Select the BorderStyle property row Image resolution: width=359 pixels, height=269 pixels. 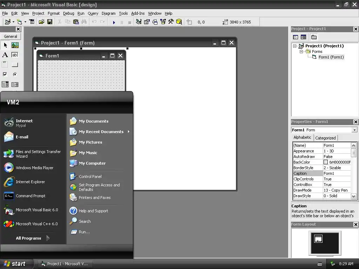(x=322, y=168)
